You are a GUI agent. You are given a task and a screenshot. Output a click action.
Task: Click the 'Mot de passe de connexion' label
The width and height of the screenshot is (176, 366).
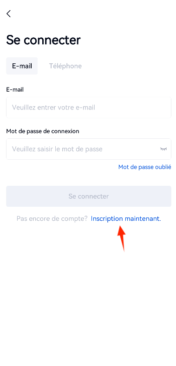point(43,131)
